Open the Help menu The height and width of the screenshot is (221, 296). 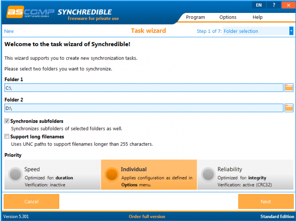pos(258,17)
